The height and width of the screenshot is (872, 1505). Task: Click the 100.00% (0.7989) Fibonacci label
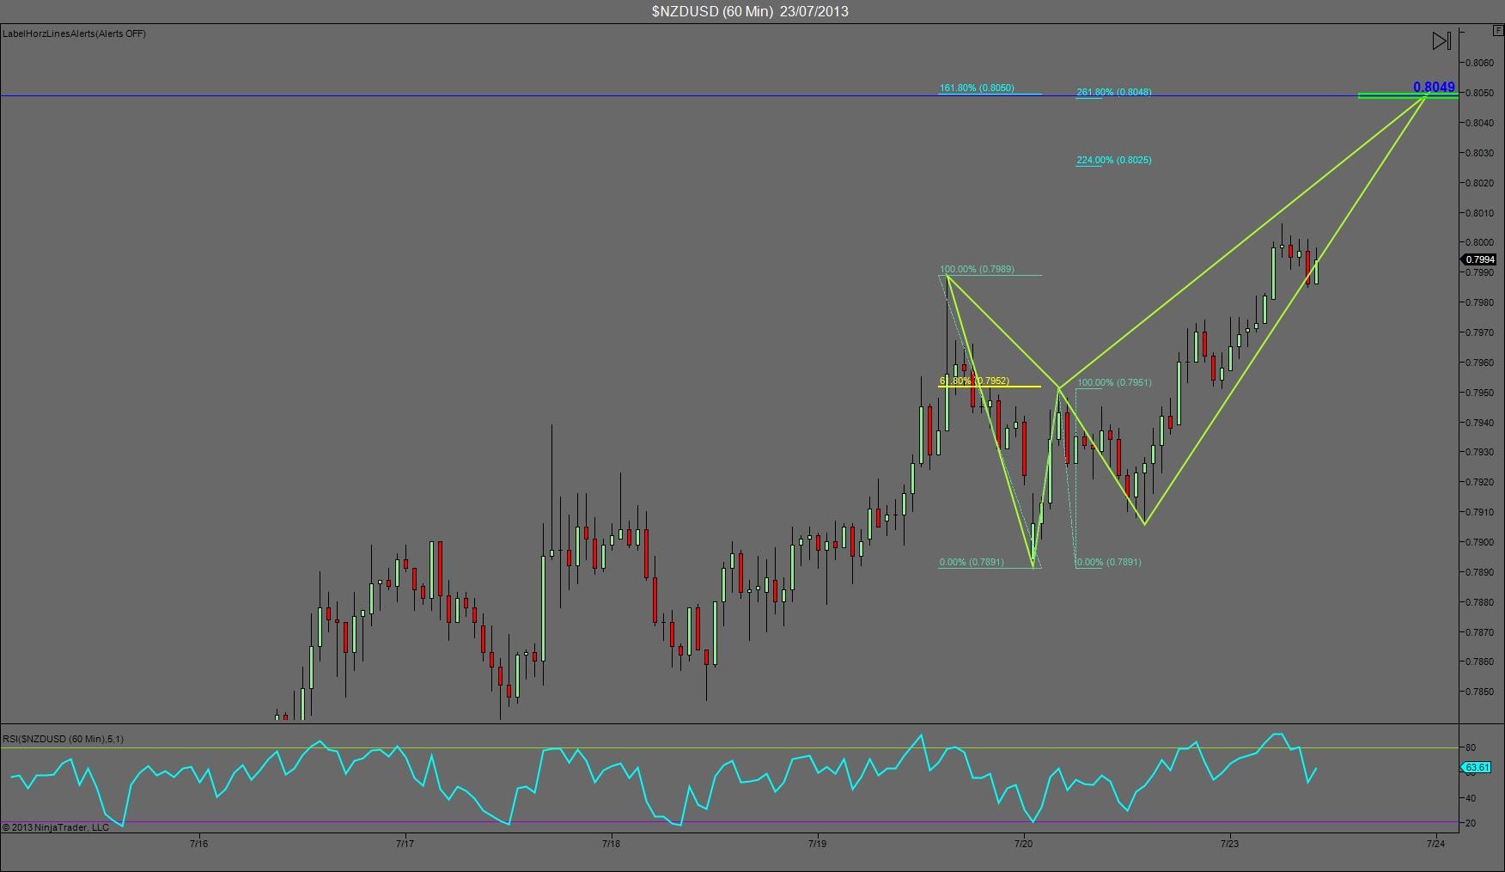click(977, 269)
